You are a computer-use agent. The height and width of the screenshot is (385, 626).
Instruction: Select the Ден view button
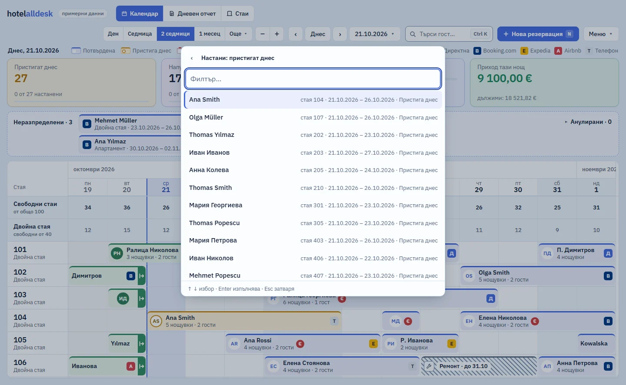point(113,34)
